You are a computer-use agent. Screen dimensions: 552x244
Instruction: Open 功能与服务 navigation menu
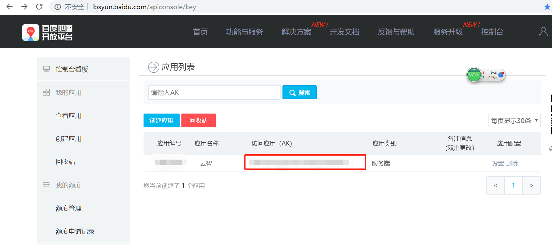point(245,32)
